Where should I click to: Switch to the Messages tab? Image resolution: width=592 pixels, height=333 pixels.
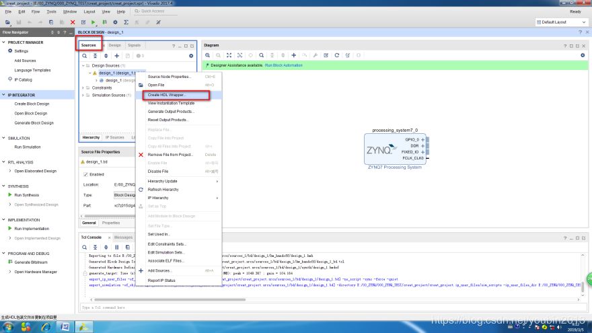(x=124, y=237)
